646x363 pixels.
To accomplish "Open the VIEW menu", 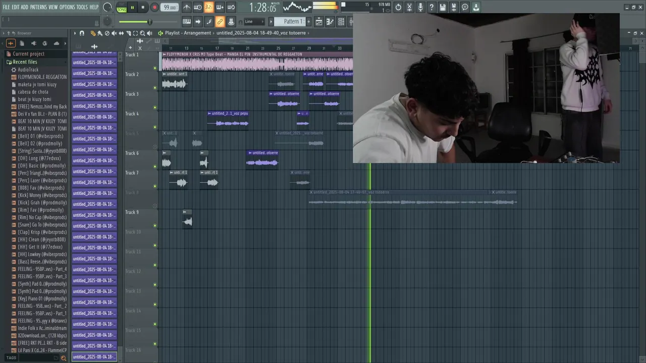I will pos(53,7).
